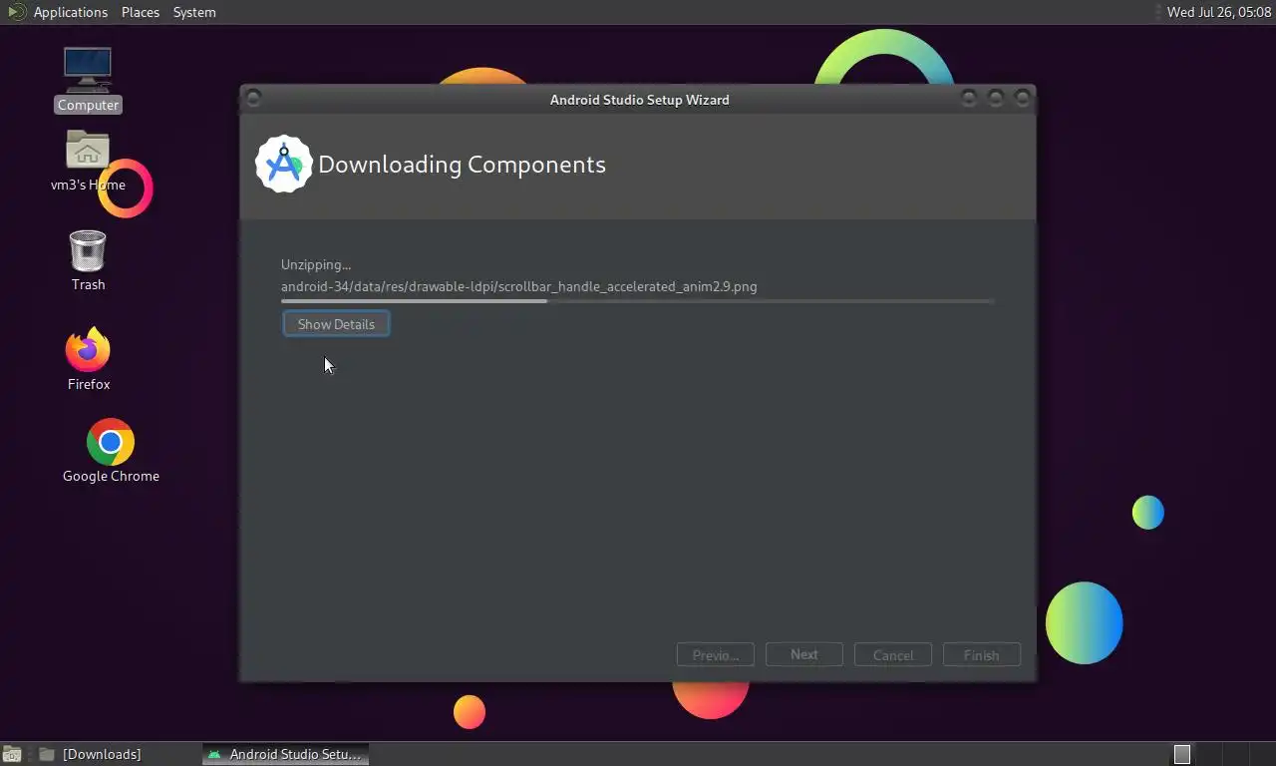Maximize the Setup Wizard window
The width and height of the screenshot is (1276, 766).
(995, 98)
